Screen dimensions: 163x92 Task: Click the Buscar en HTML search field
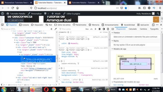pyautogui.click(x=25, y=29)
